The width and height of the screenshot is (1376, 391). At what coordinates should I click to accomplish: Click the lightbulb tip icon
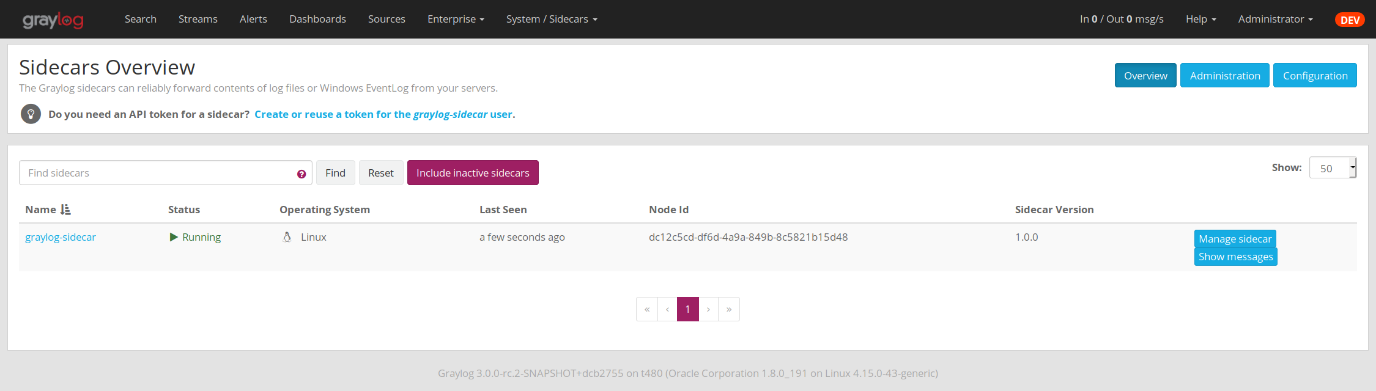[x=31, y=114]
